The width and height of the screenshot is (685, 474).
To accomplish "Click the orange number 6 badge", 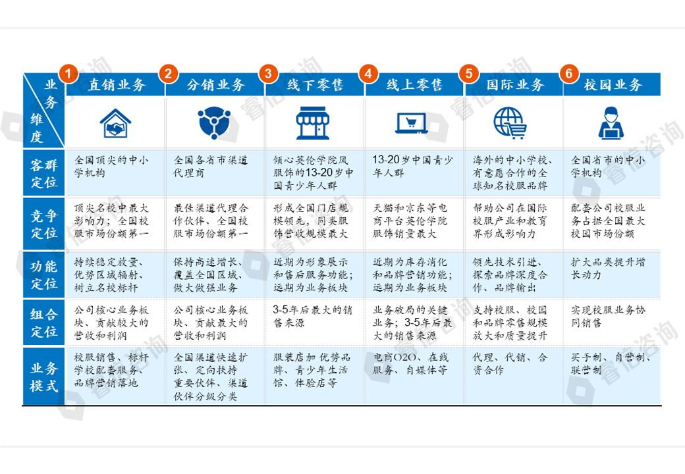I will coord(569,73).
